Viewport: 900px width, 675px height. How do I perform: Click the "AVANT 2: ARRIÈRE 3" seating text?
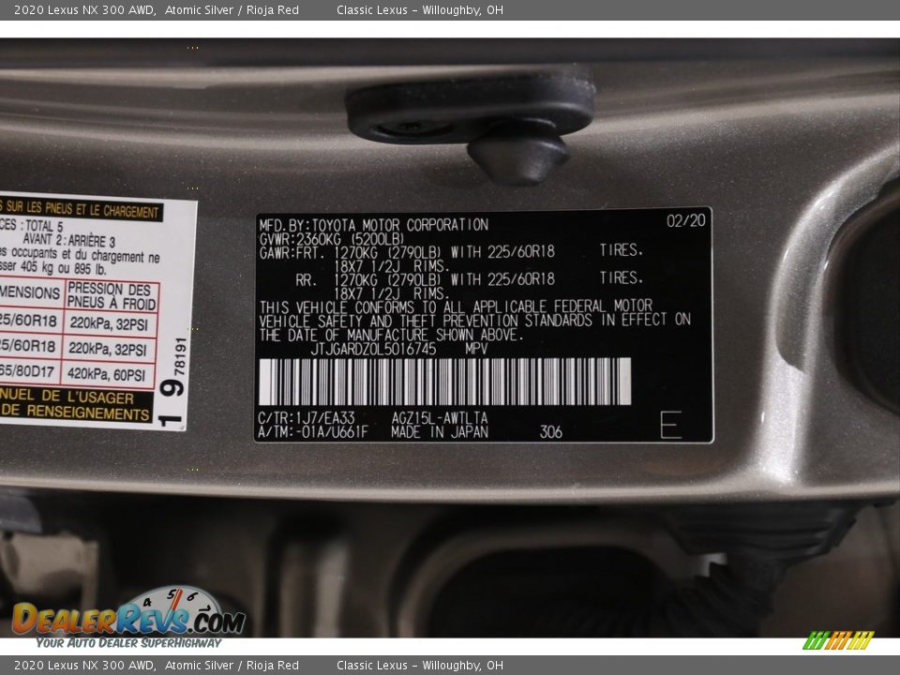(x=68, y=241)
